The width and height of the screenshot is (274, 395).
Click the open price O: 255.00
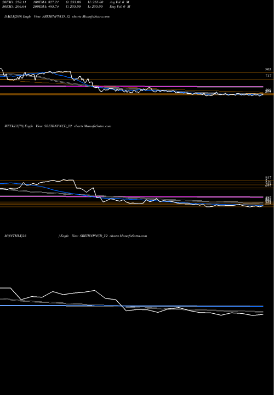point(73,2)
